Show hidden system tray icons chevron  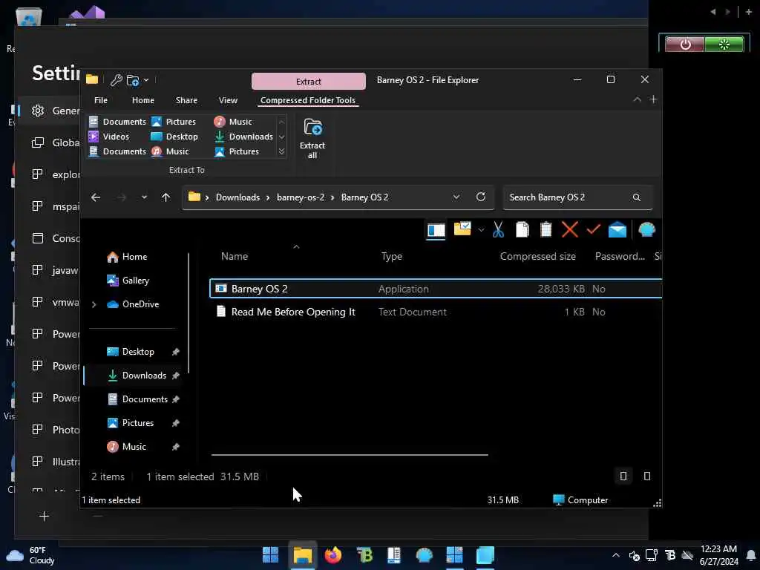click(x=615, y=555)
